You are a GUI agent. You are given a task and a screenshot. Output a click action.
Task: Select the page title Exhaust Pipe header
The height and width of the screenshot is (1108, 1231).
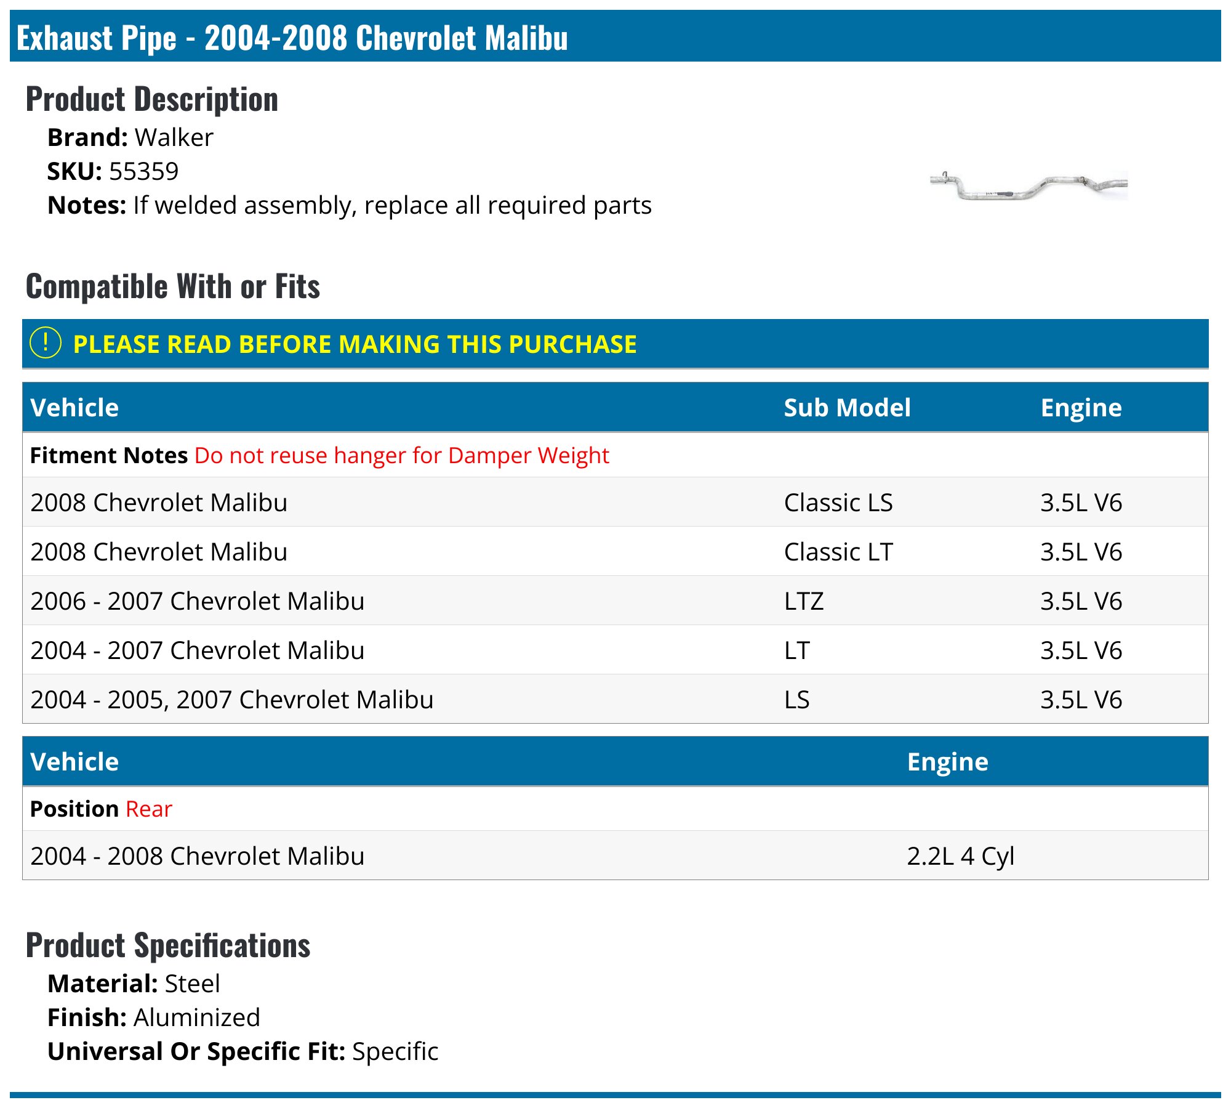[292, 38]
